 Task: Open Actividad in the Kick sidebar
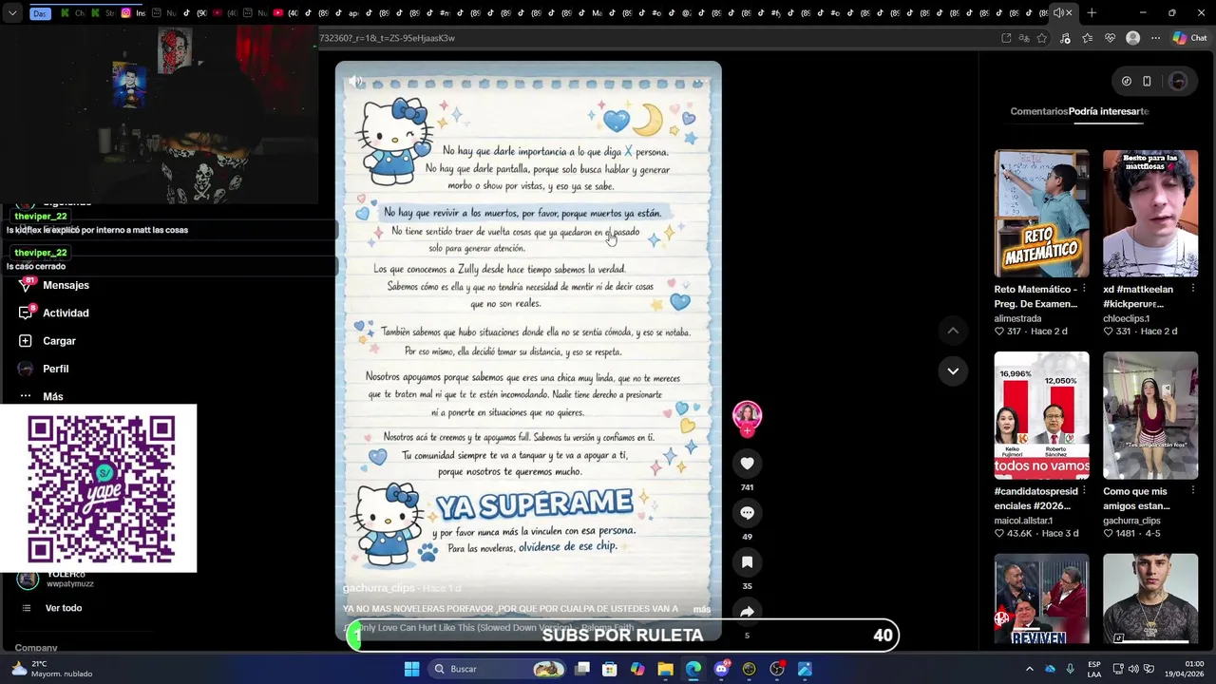(66, 313)
